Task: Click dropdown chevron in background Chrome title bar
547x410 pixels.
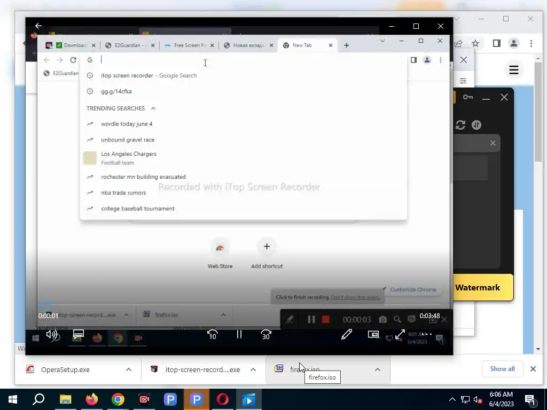Action: [x=457, y=19]
